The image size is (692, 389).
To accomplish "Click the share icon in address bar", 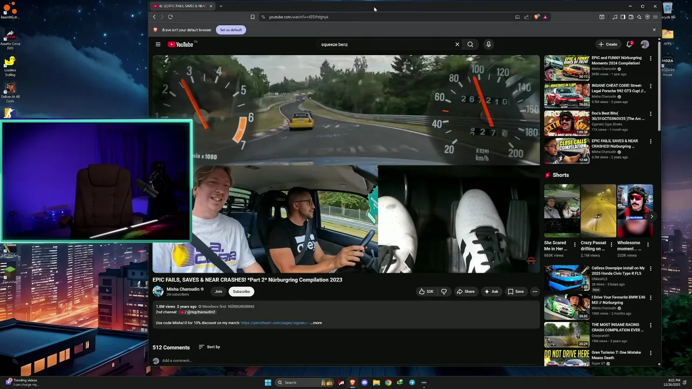I will tap(527, 17).
